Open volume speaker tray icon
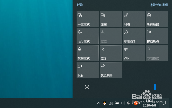 pos(123,103)
